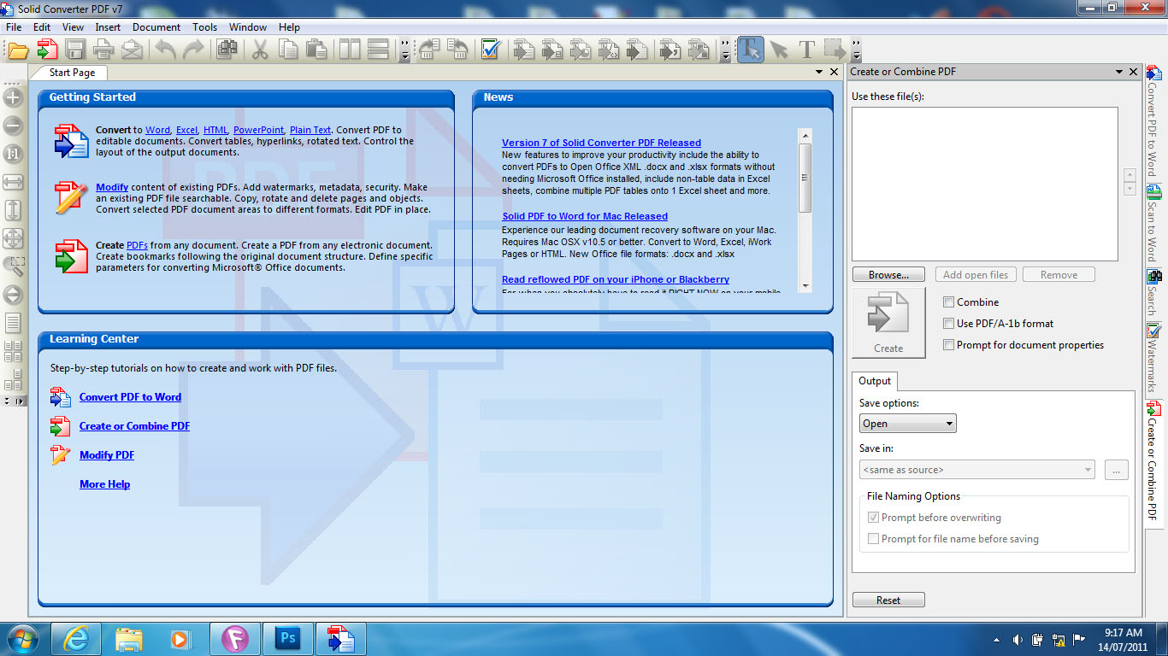This screenshot has width=1168, height=656.
Task: Click the zoom out minus icon
Action: [x=13, y=126]
